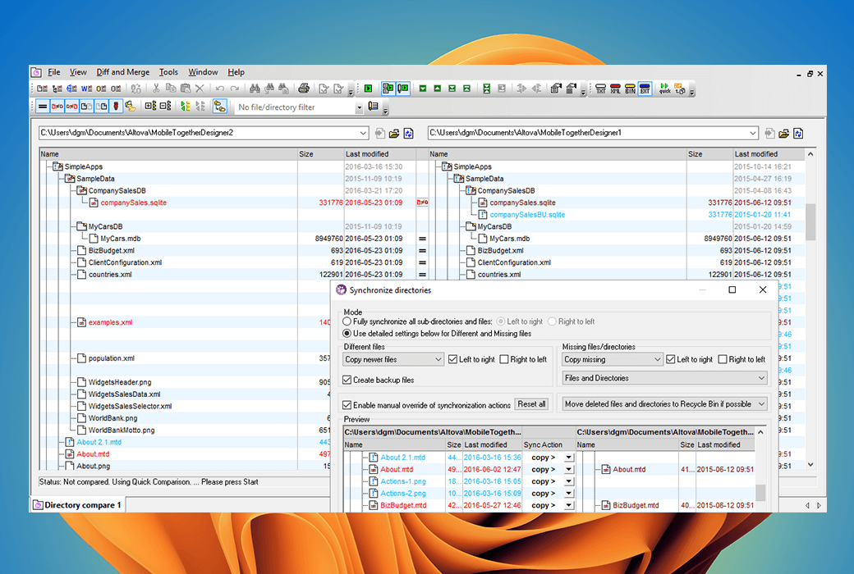Screen dimensions: 854x574
Task: Click the quick comparison icon
Action: coord(665,89)
